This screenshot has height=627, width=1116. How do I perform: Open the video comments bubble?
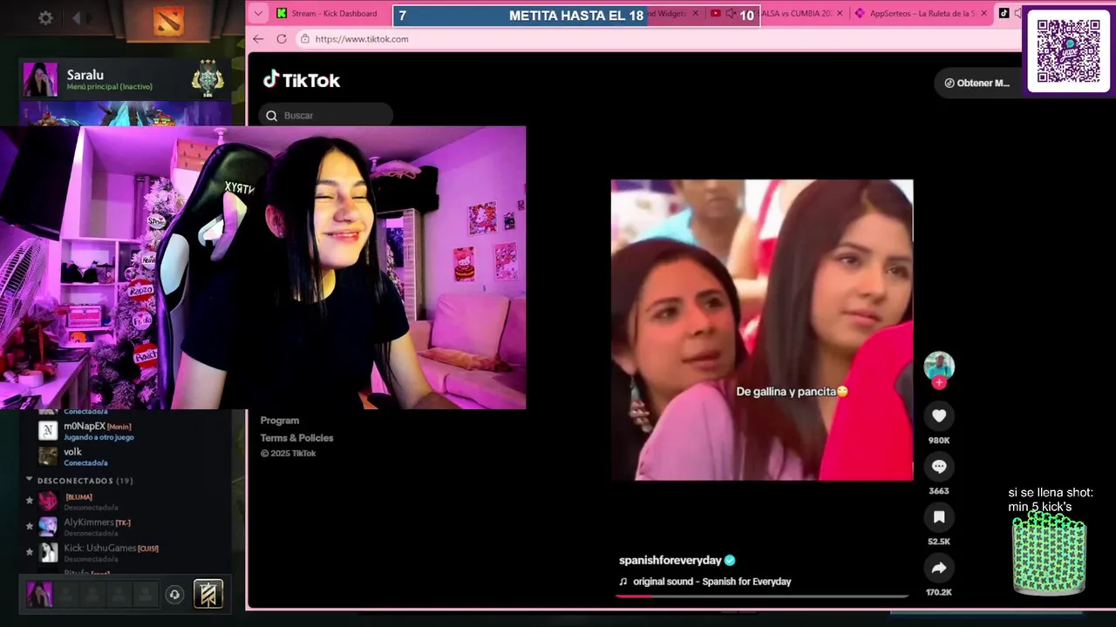pyautogui.click(x=939, y=467)
